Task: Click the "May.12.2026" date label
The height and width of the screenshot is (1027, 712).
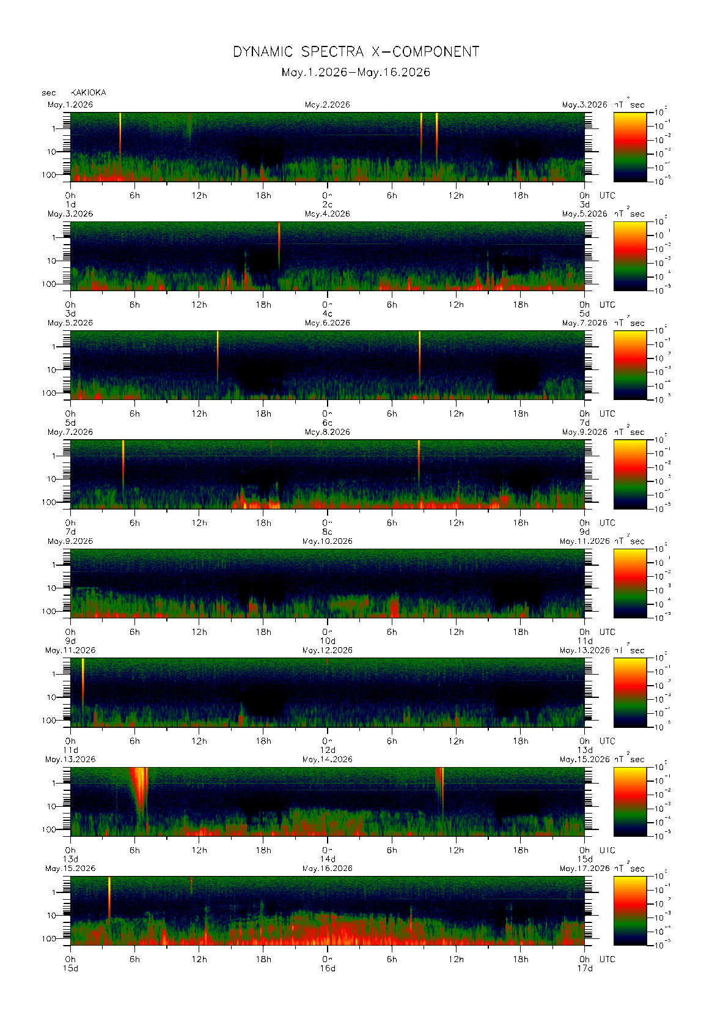Action: (x=328, y=651)
